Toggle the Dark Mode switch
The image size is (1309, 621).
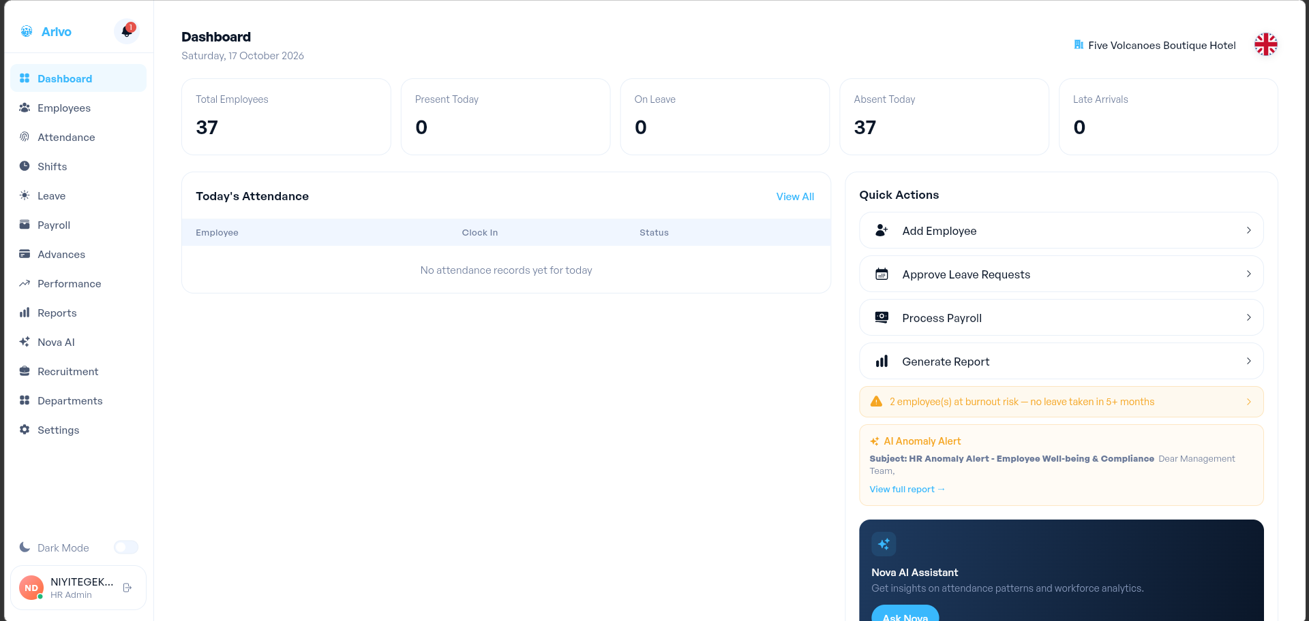tap(126, 547)
